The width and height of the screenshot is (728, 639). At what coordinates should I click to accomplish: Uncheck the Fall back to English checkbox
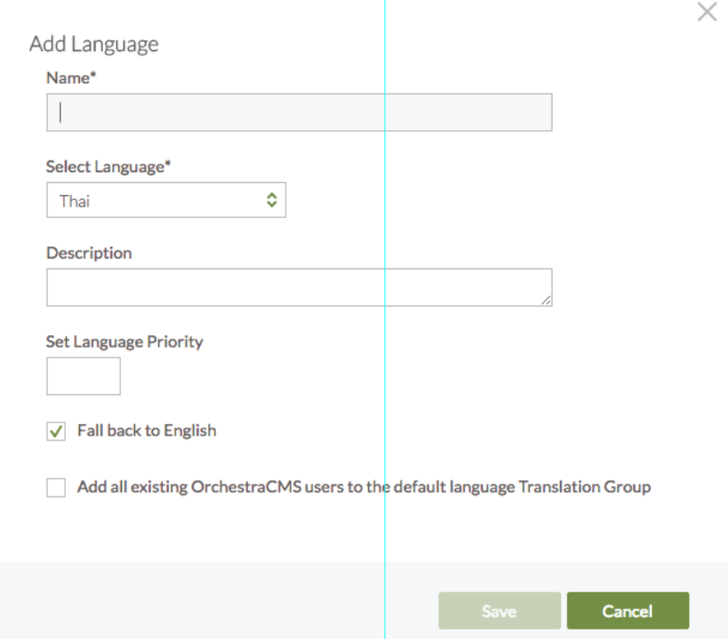click(x=56, y=431)
